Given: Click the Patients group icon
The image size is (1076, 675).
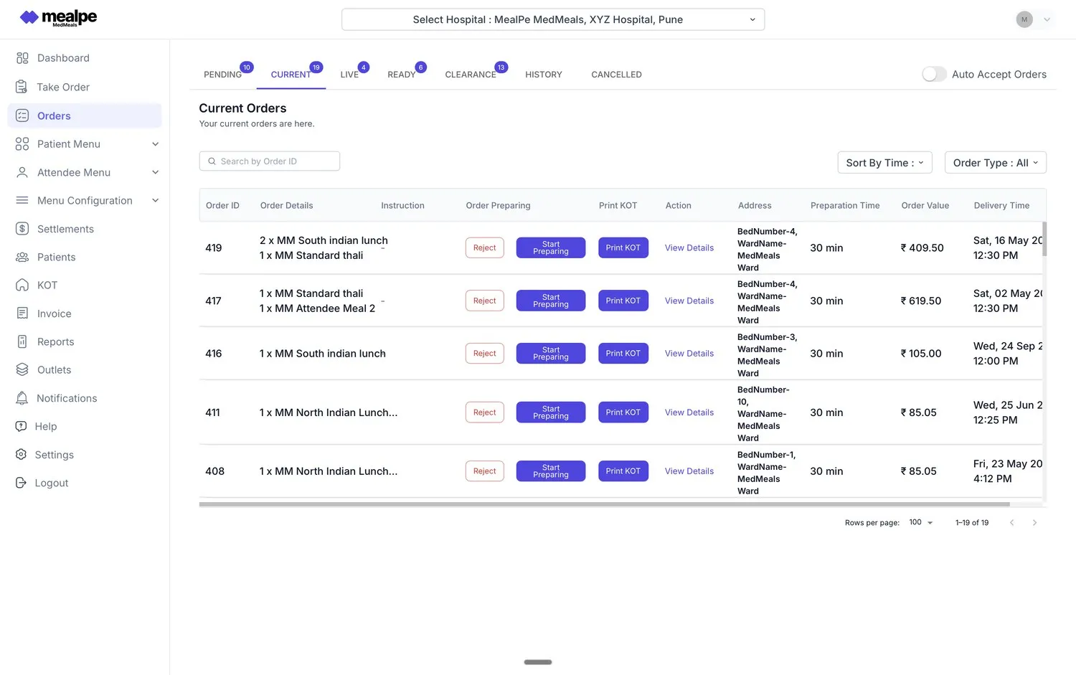Looking at the screenshot, I should 22,257.
